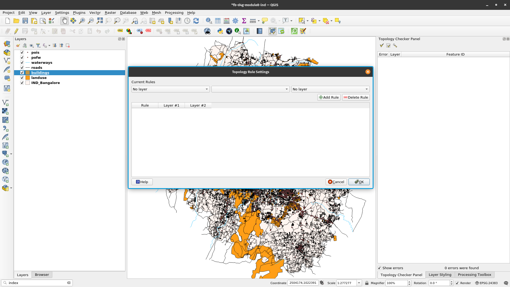Activate the Zoom In magnifier tool
This screenshot has height=287, width=510.
[82, 21]
